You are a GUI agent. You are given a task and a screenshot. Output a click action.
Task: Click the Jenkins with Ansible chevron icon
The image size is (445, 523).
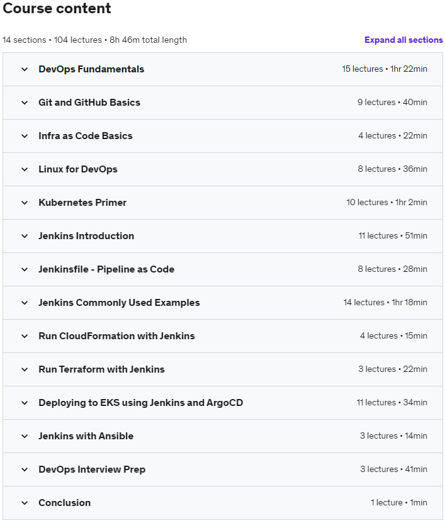tap(25, 436)
